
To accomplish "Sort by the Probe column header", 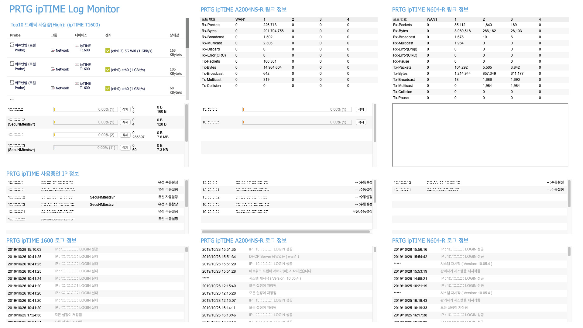I will tap(15, 35).
